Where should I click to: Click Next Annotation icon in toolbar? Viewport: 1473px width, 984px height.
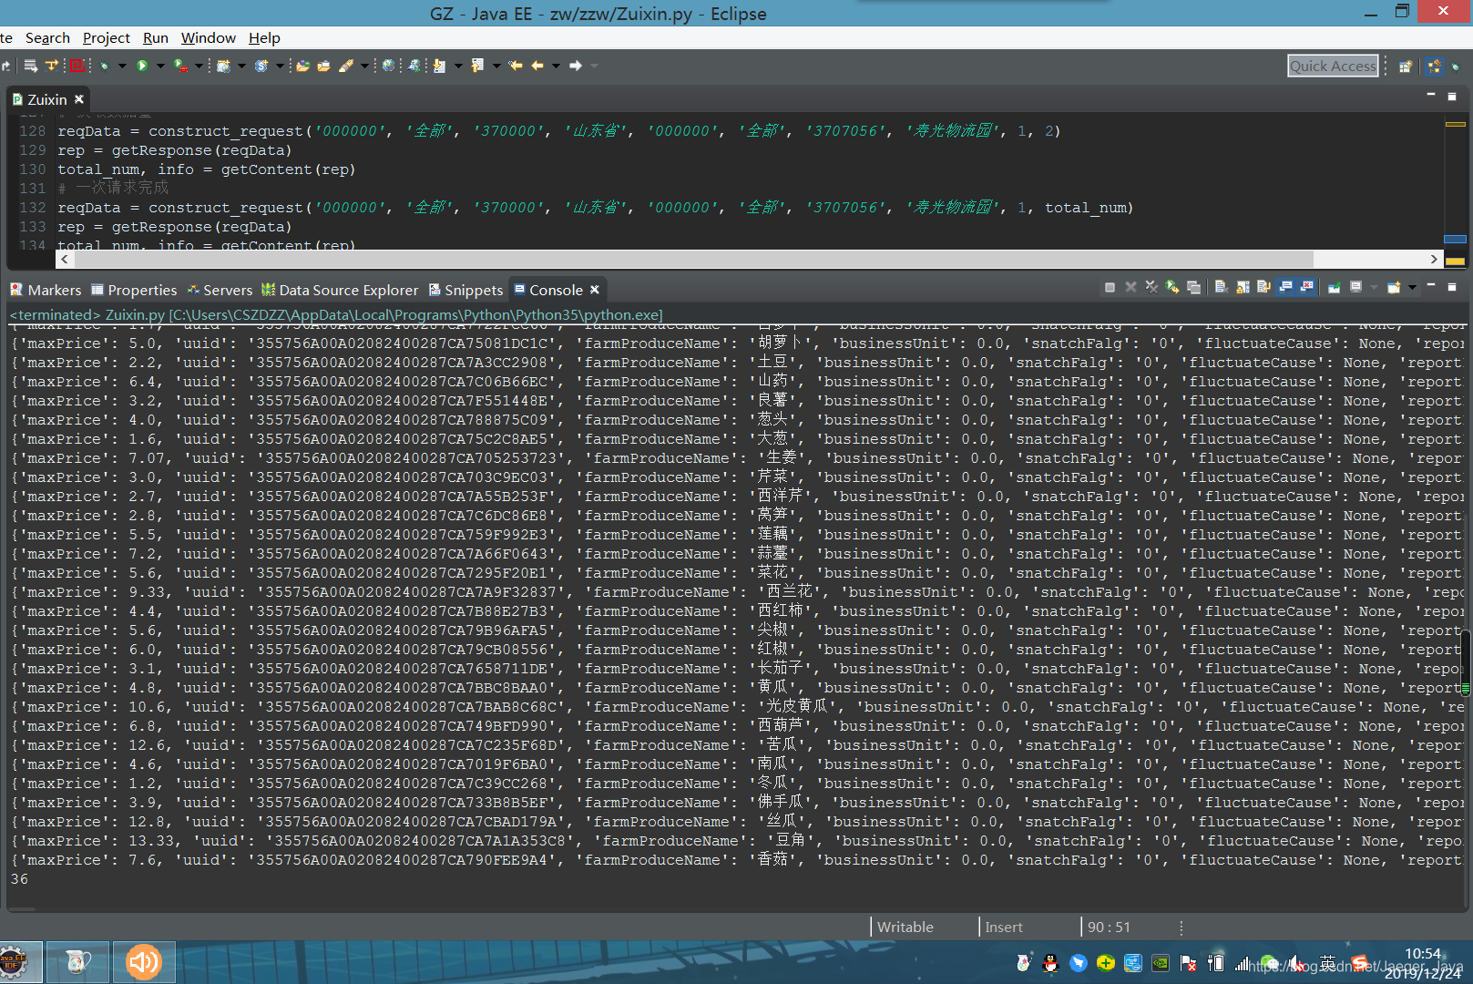point(439,66)
